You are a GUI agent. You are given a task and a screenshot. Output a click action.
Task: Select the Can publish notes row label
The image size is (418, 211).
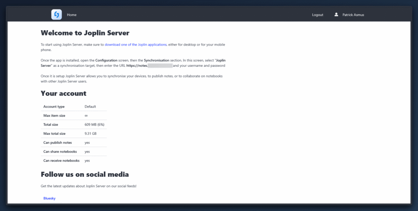click(58, 143)
